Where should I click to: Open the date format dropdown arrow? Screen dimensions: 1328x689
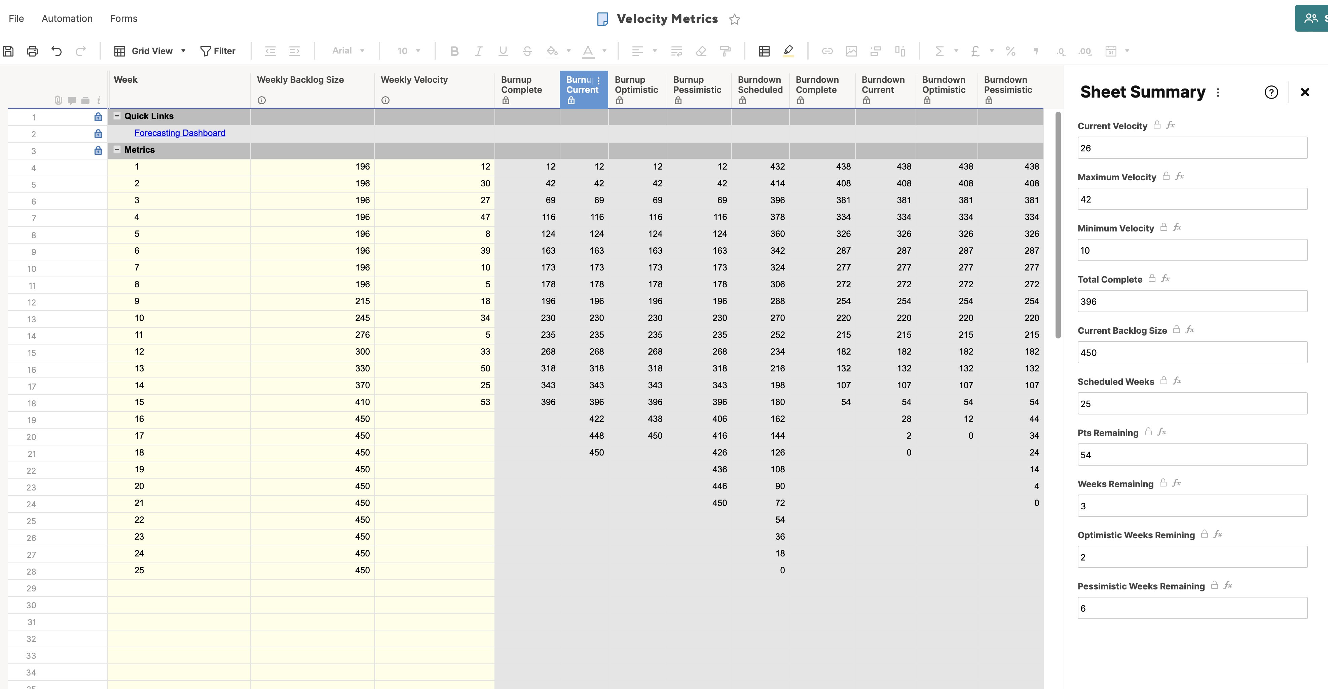coord(1127,51)
